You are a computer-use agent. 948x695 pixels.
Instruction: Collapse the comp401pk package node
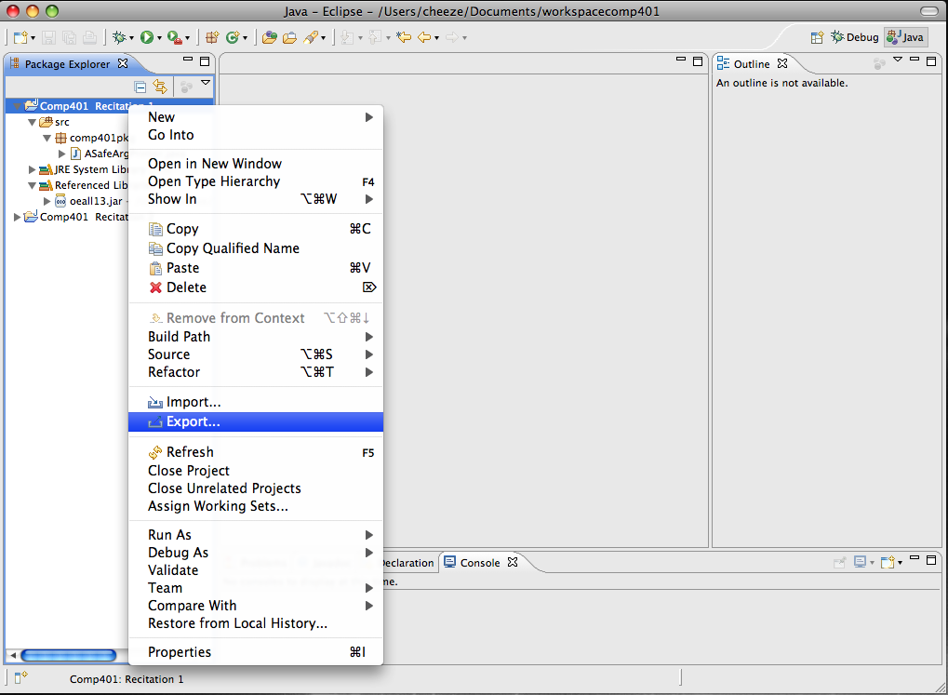(47, 138)
